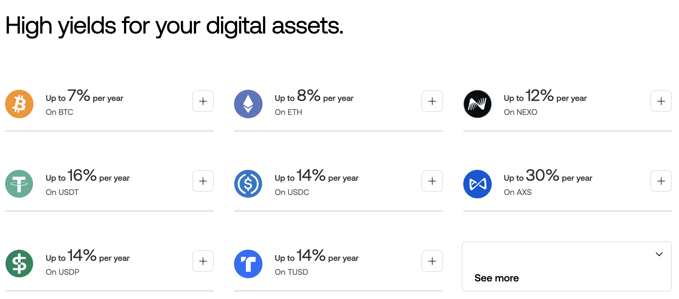Expand the USDC row plus button
The width and height of the screenshot is (679, 299).
[432, 181]
